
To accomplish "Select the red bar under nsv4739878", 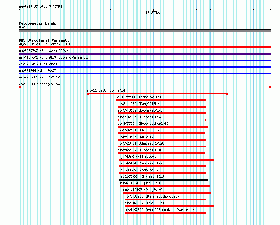I will (x=165, y=186).
